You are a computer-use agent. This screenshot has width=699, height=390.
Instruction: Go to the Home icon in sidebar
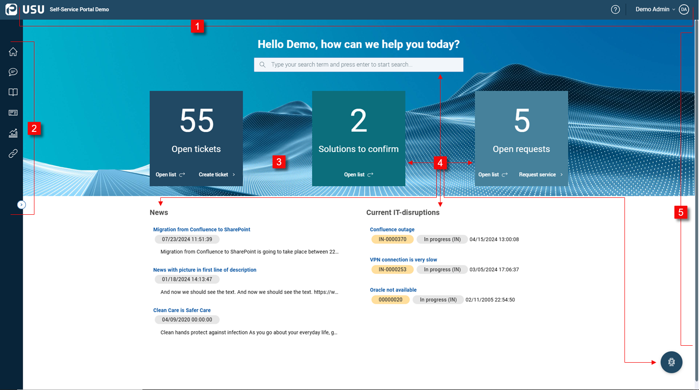tap(13, 52)
